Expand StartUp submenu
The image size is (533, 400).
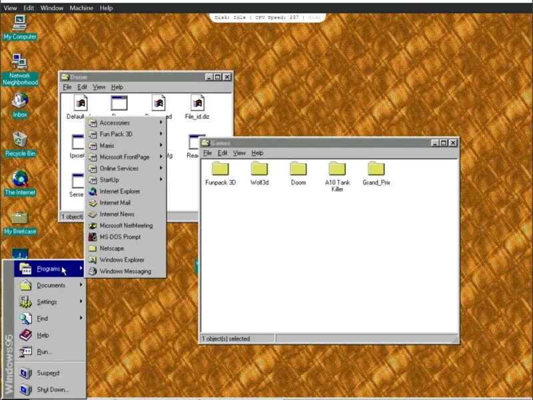click(x=125, y=180)
